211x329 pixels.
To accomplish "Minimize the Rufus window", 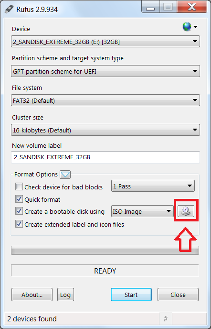I will 150,8.
